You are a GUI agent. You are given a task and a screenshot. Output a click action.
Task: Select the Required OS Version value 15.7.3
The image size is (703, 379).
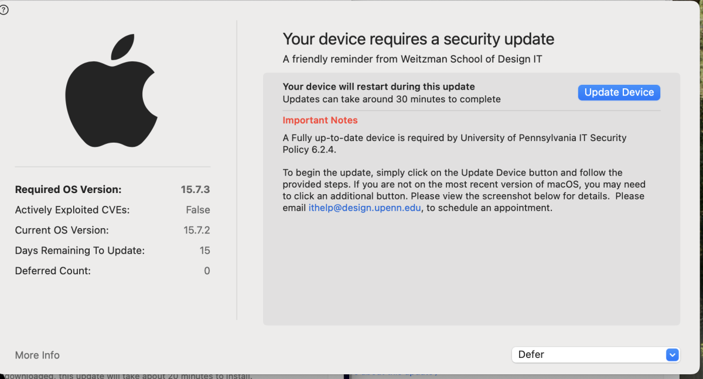point(194,189)
